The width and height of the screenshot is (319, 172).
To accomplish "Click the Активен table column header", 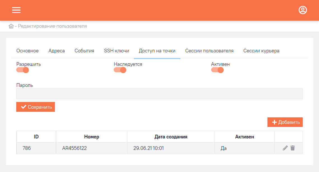I will [x=245, y=137].
